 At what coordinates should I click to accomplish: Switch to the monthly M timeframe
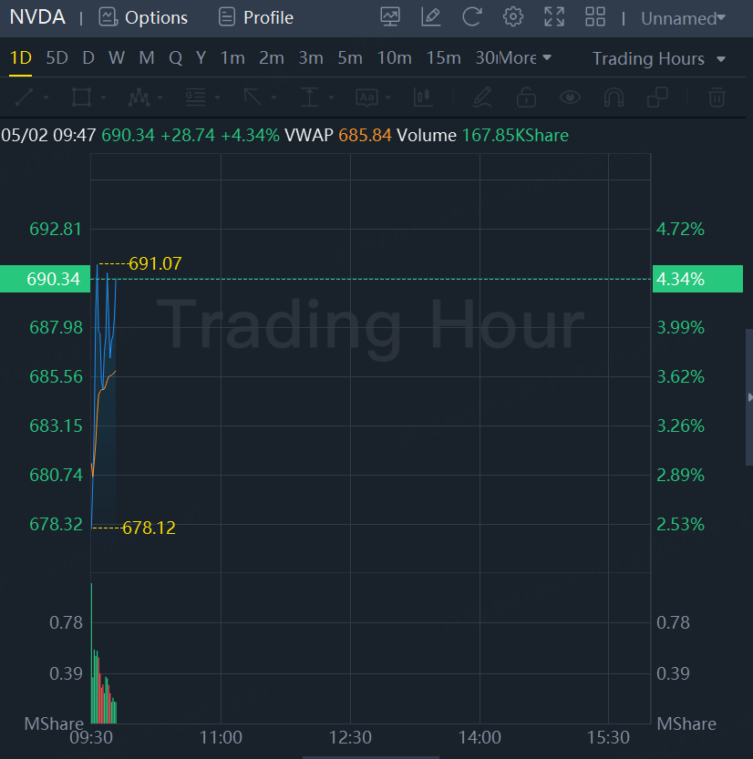(x=147, y=58)
